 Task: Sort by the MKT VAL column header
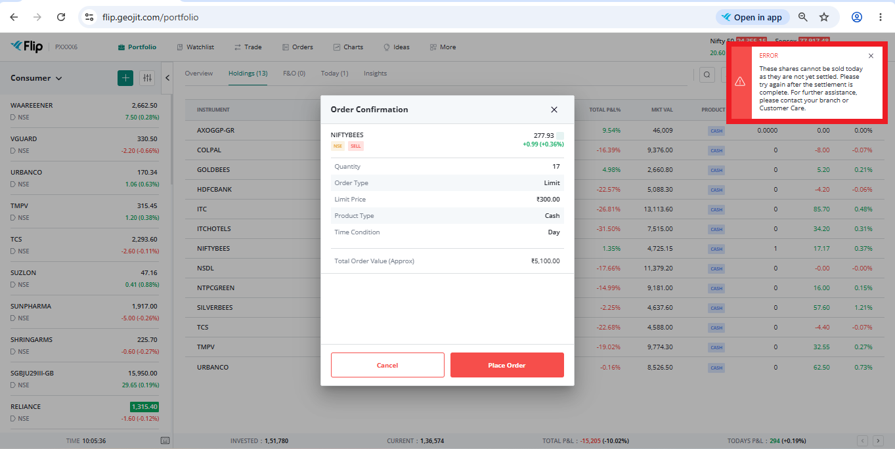[662, 110]
